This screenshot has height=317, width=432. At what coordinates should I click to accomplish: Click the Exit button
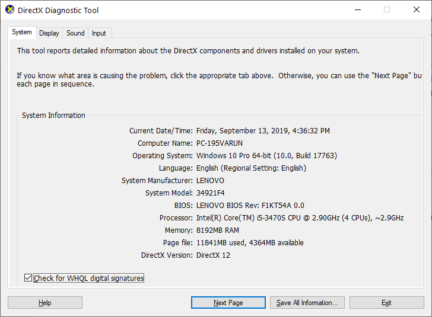[x=386, y=303]
